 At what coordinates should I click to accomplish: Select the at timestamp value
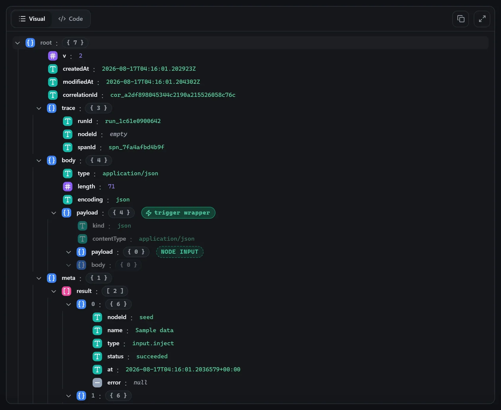pyautogui.click(x=183, y=370)
